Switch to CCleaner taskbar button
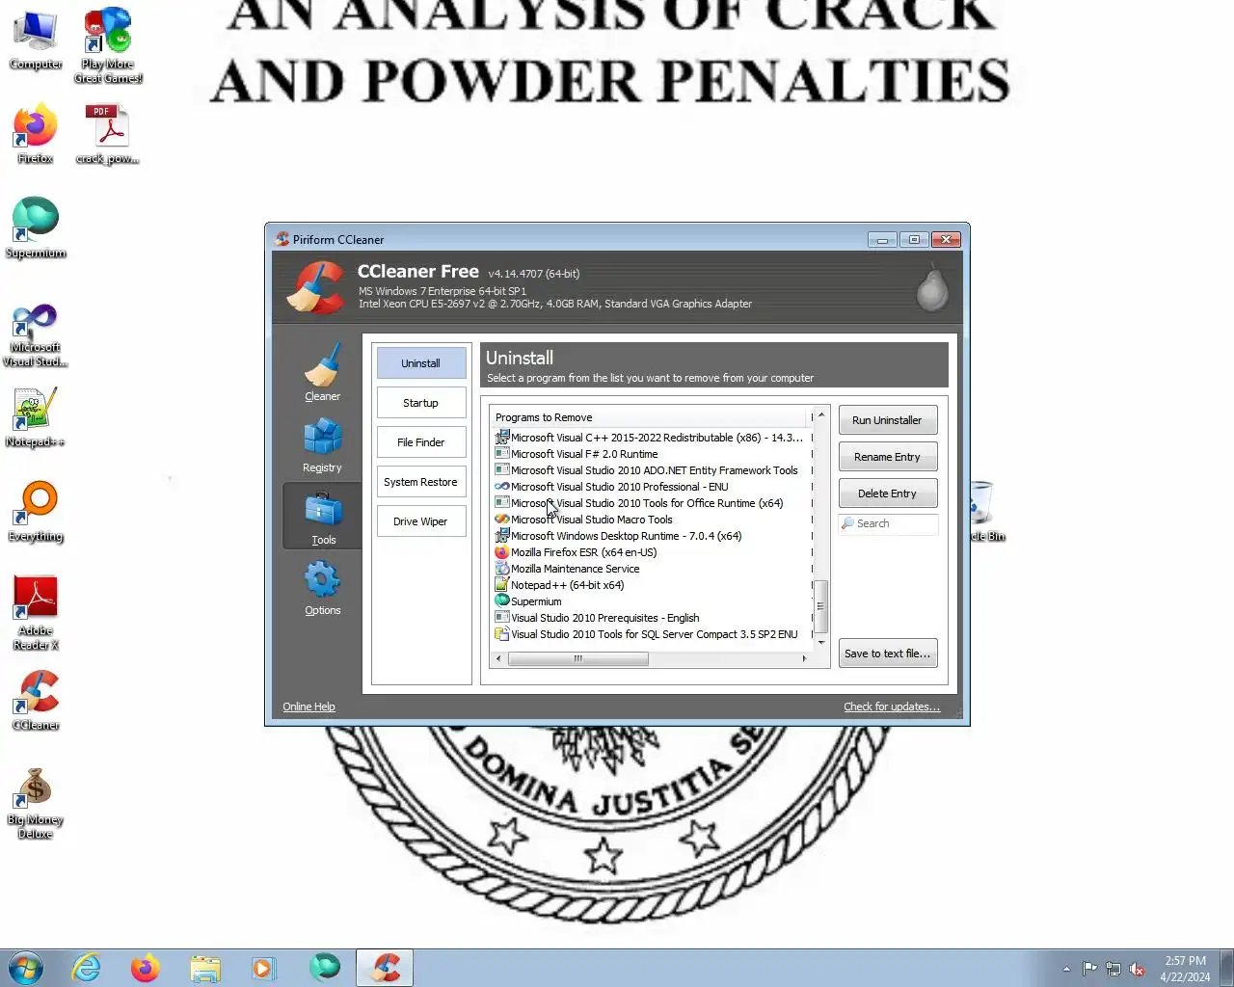Image resolution: width=1234 pixels, height=987 pixels. pos(385,968)
